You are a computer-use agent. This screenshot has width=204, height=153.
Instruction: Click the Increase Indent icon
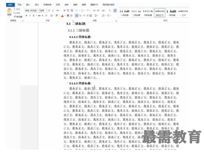[x=98, y=11]
